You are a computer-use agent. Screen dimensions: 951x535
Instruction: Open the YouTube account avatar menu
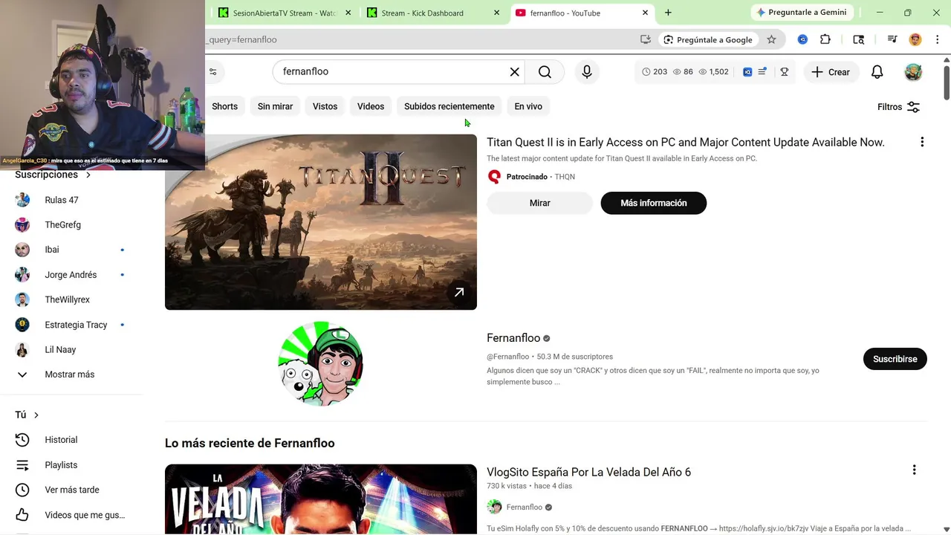pos(913,72)
